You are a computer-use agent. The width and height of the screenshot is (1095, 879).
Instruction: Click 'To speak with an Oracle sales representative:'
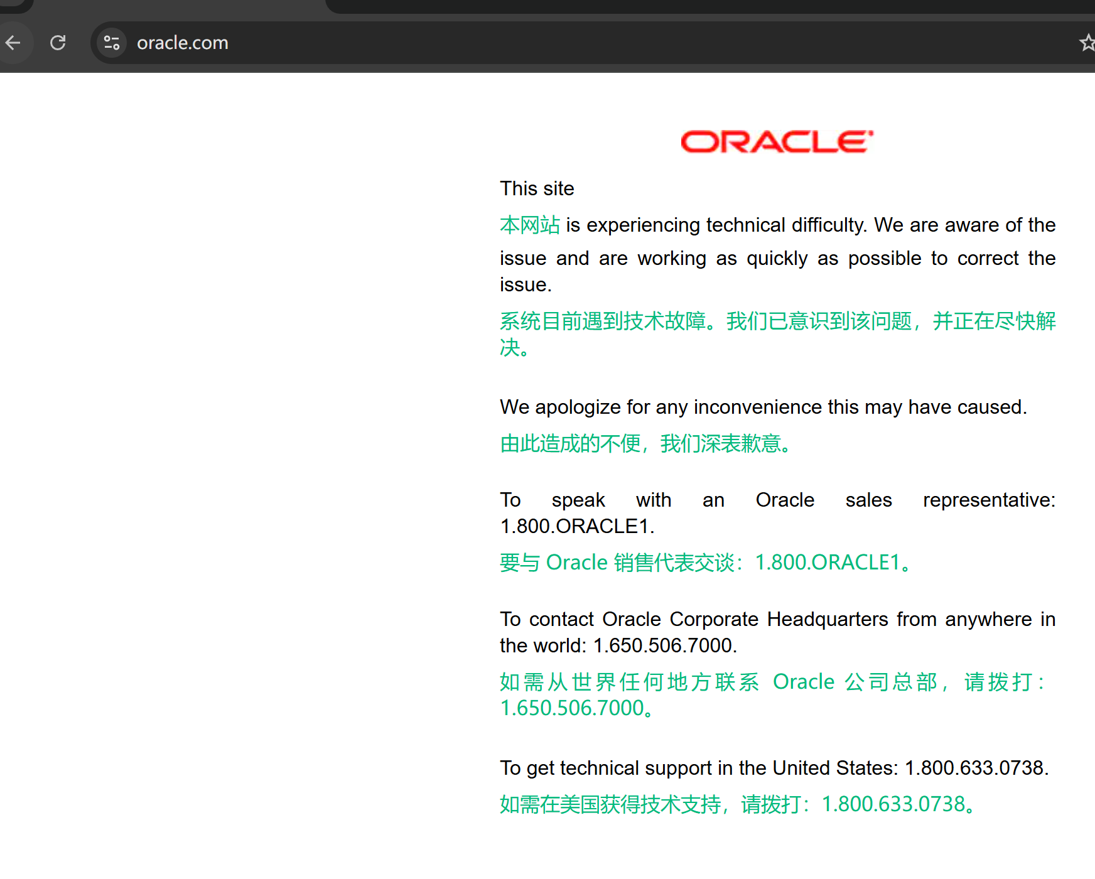coord(778,500)
